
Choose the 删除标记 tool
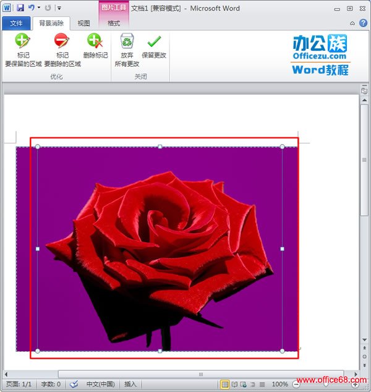tap(95, 46)
